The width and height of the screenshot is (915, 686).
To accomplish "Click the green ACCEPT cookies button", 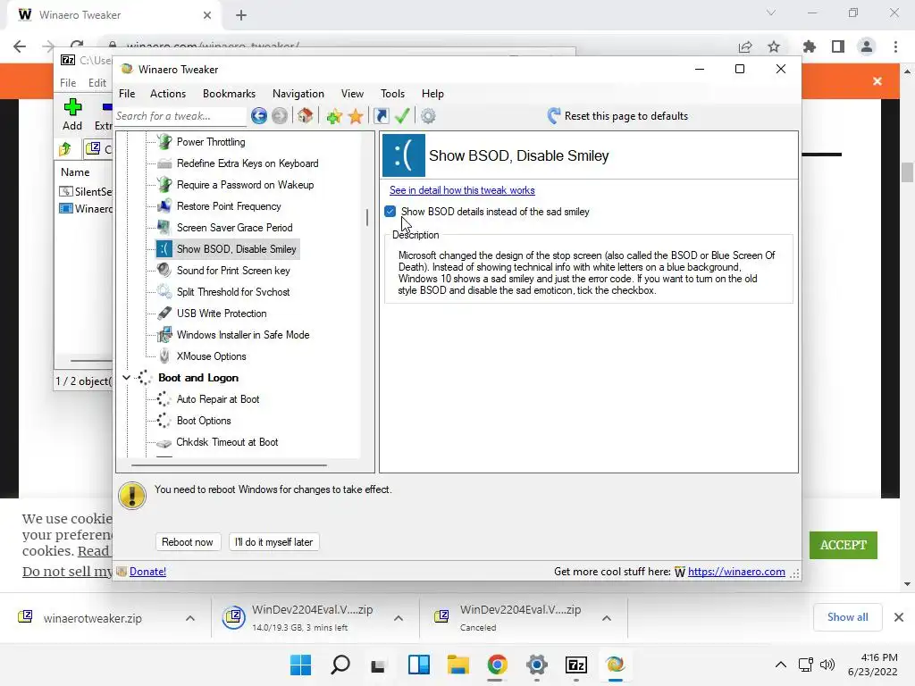I will coord(844,545).
